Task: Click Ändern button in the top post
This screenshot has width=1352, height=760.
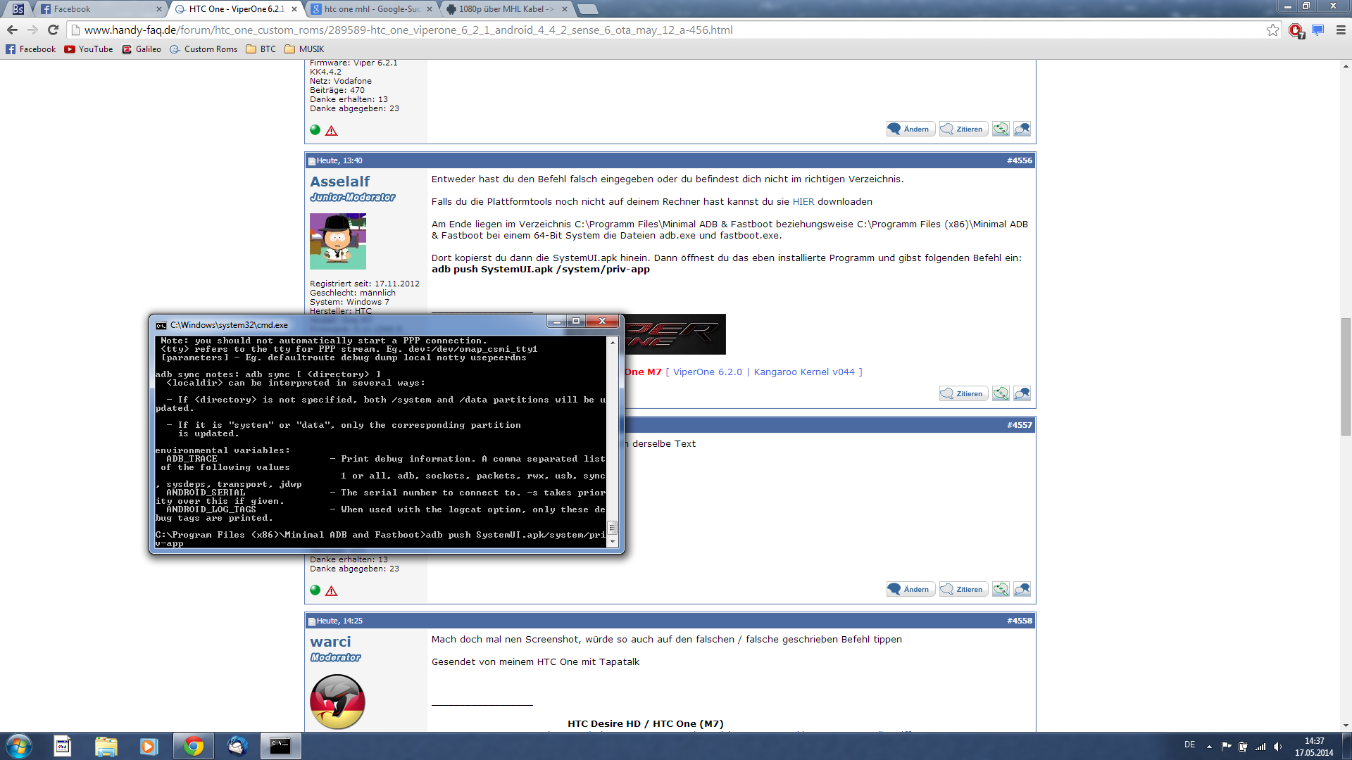Action: click(910, 129)
